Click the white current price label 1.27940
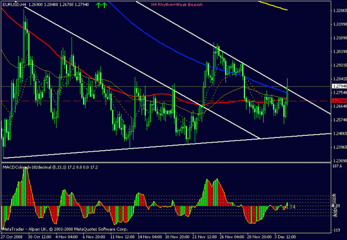 tap(339, 86)
